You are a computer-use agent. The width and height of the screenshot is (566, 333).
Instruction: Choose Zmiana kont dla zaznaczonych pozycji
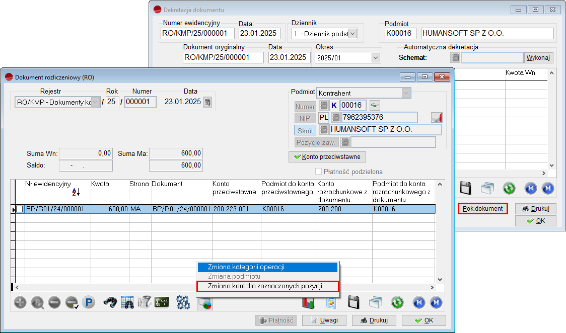click(267, 286)
